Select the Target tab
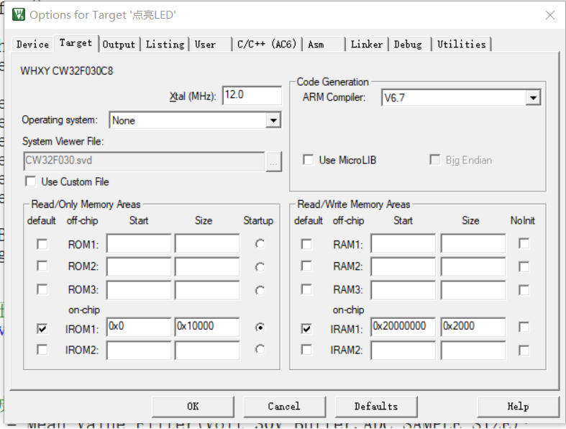 [76, 43]
